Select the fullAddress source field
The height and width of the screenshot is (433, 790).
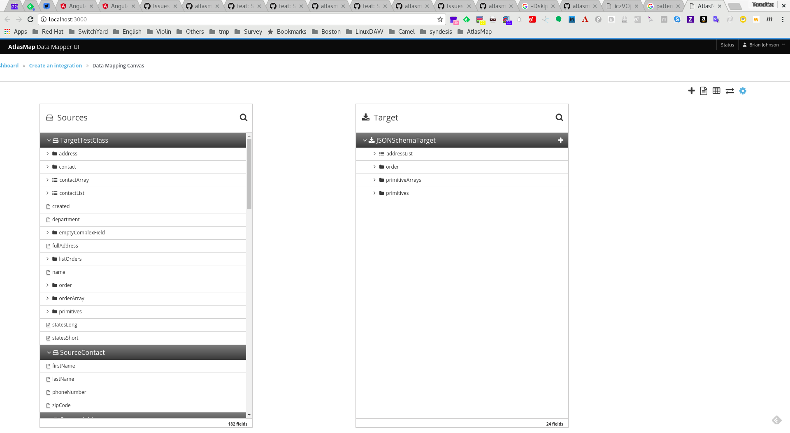coord(143,246)
